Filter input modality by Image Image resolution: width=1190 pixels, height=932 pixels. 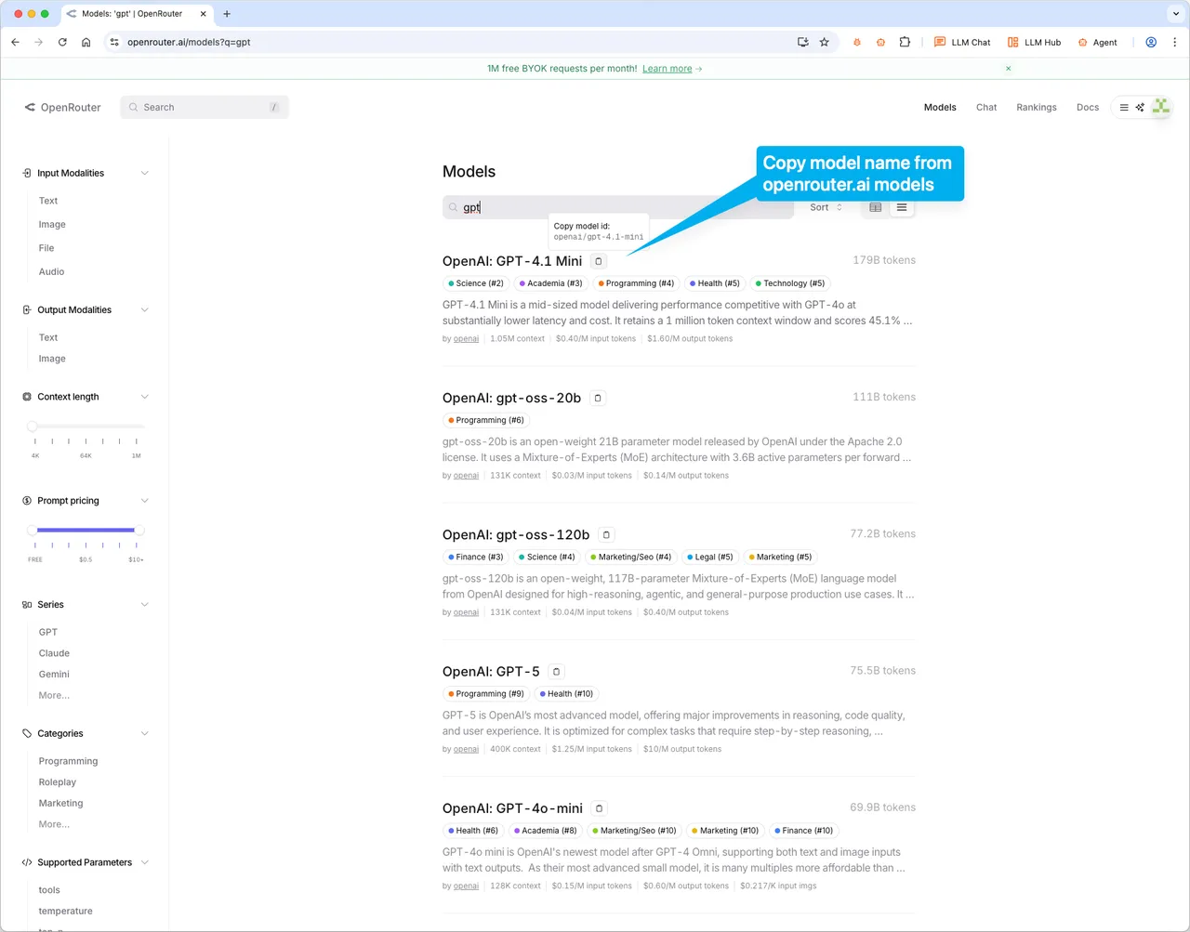[52, 225]
